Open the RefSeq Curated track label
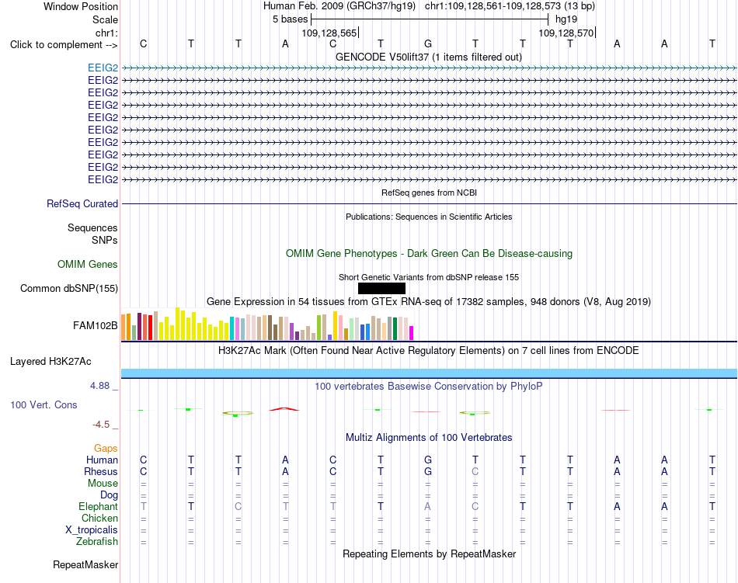The width and height of the screenshot is (738, 583). pos(82,203)
